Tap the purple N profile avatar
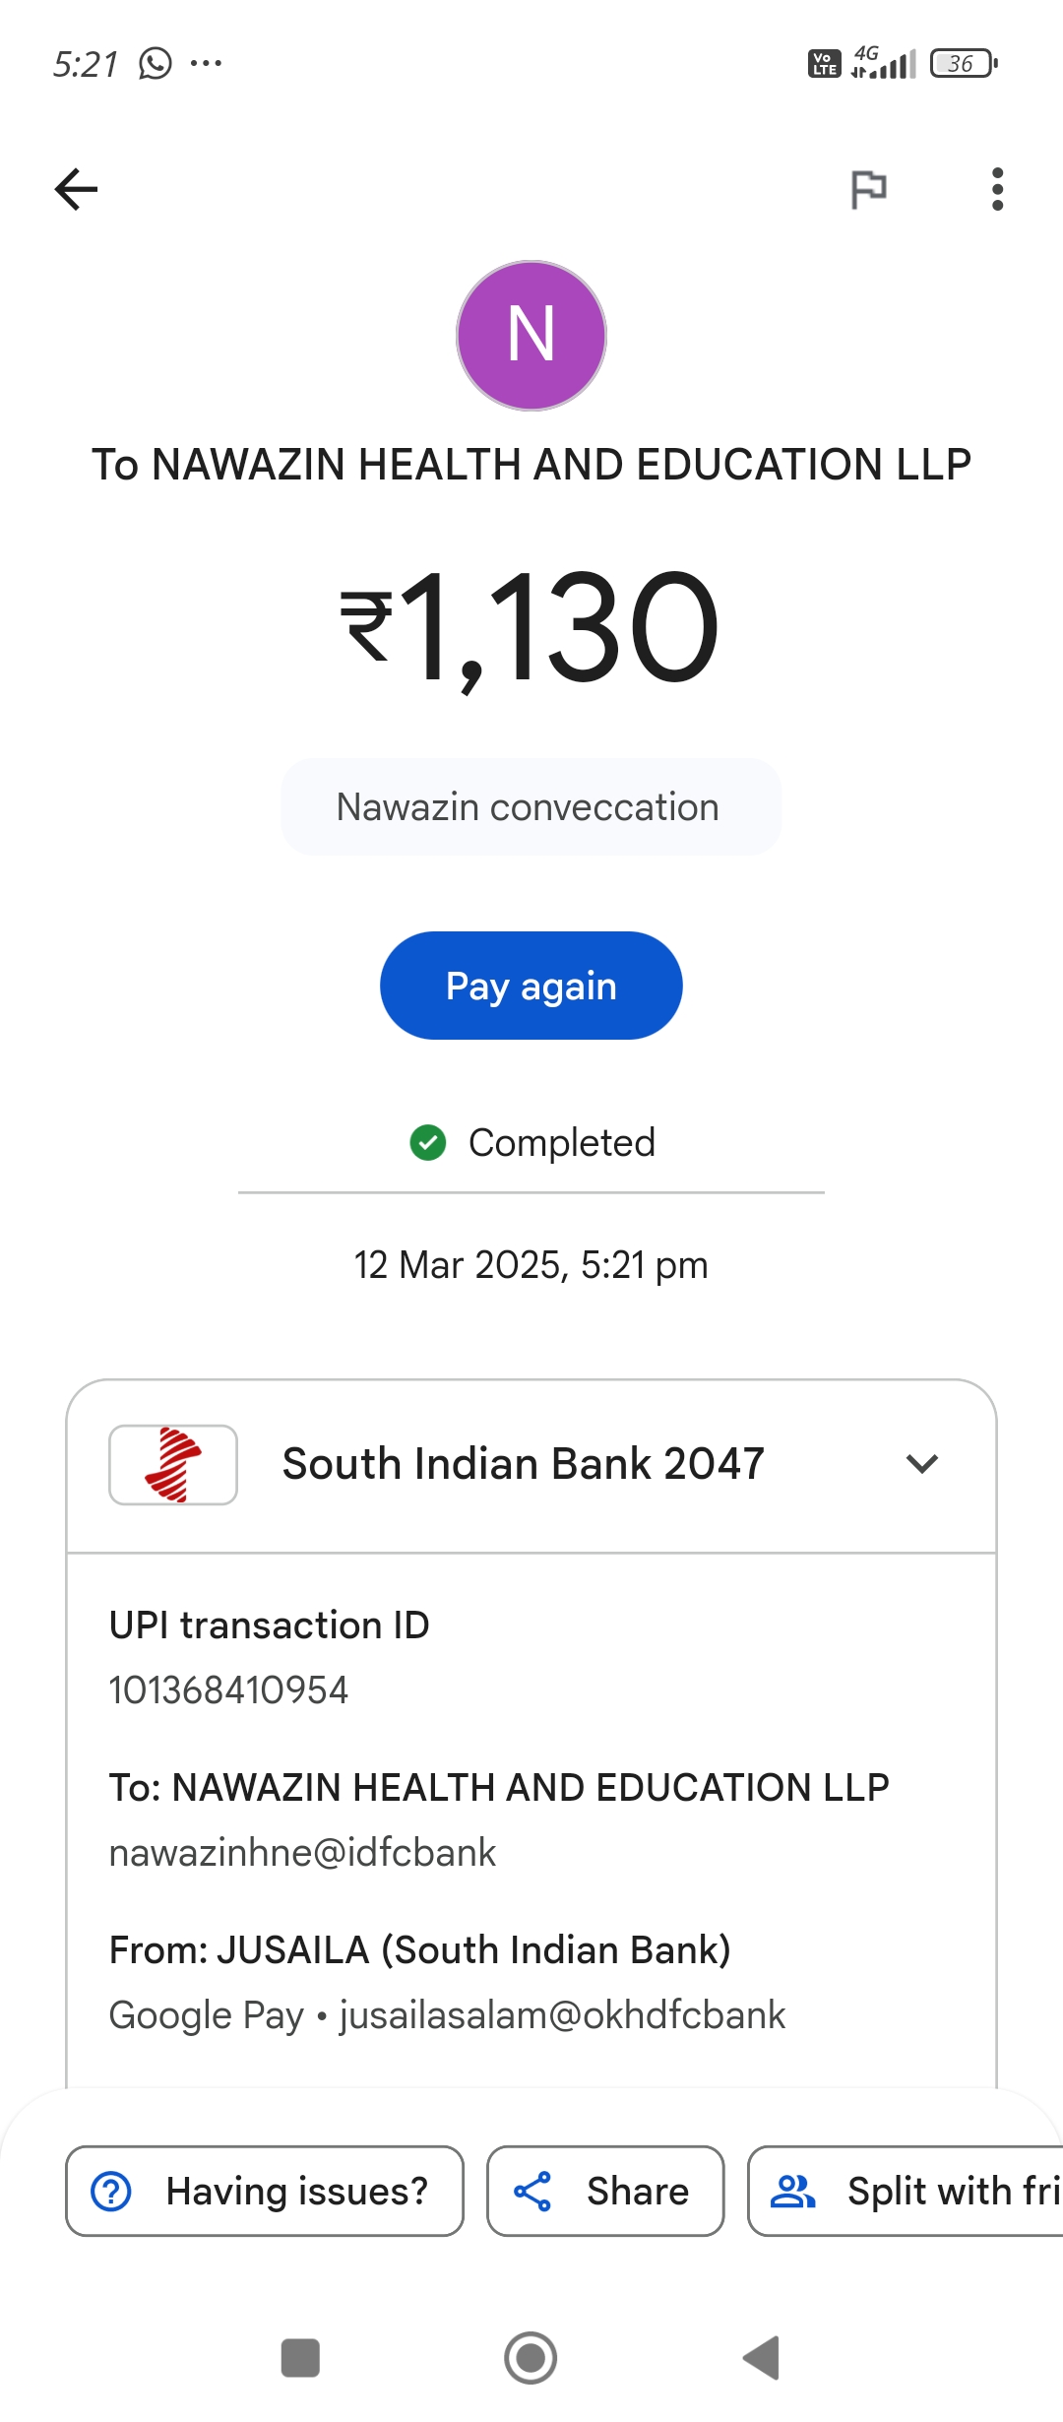The width and height of the screenshot is (1063, 2422). (531, 335)
